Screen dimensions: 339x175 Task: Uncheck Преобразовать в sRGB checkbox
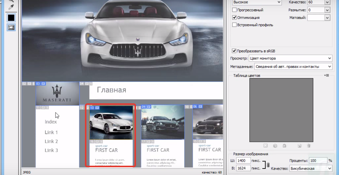(x=234, y=51)
